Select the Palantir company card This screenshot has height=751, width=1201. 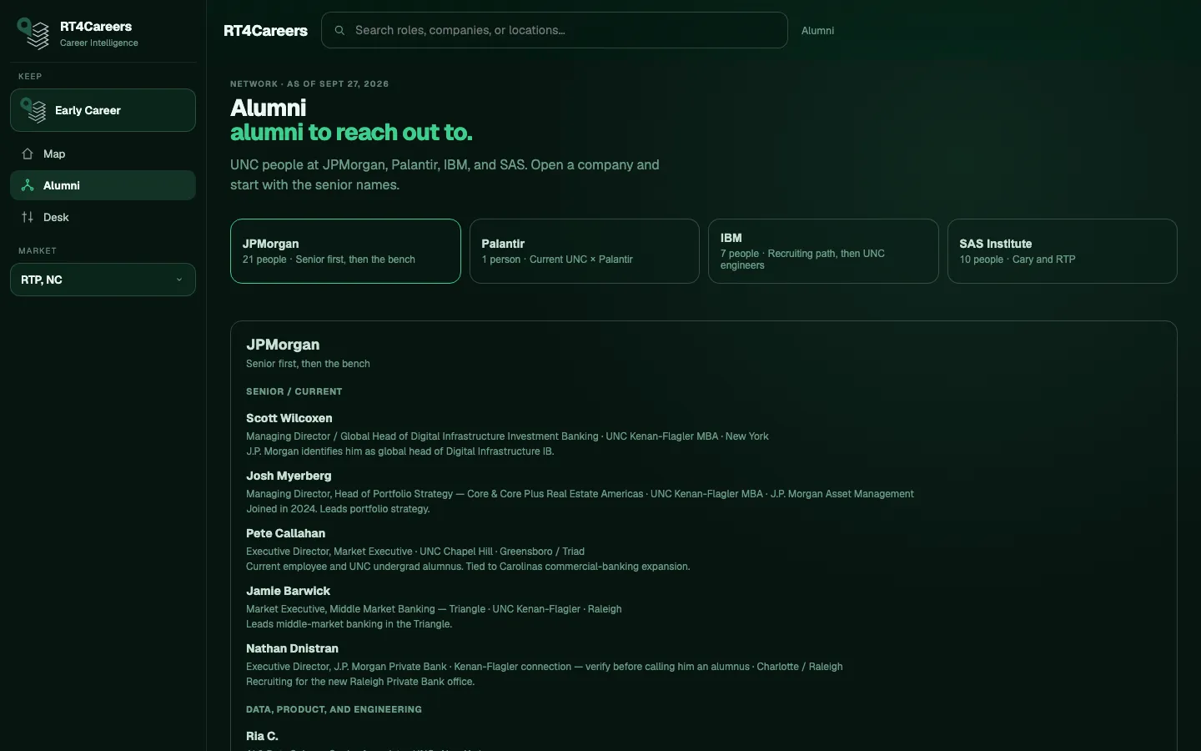[x=585, y=251]
